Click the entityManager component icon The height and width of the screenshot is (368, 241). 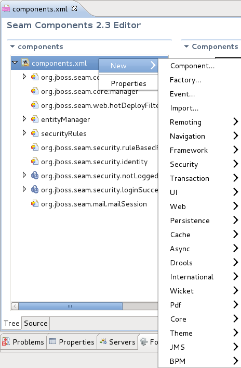(35, 119)
